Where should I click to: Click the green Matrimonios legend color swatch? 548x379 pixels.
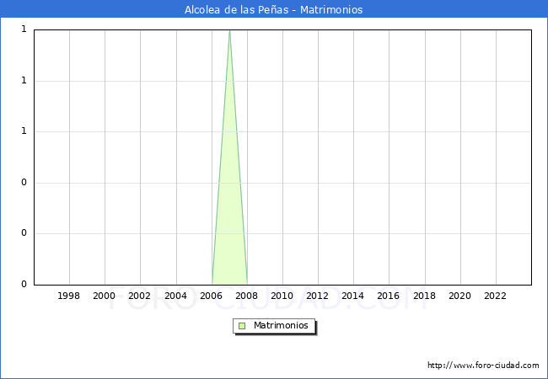click(242, 326)
